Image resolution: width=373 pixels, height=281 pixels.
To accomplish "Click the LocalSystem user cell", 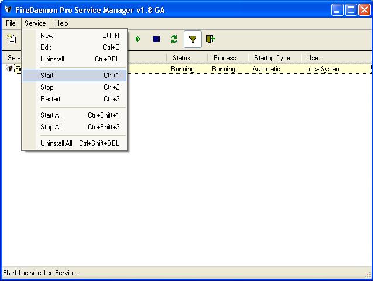I will point(323,69).
